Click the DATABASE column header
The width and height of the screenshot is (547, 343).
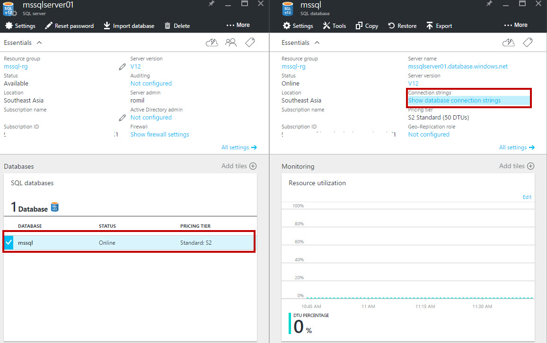(30, 226)
